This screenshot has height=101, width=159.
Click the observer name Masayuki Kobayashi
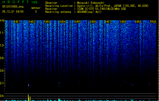(91, 3)
